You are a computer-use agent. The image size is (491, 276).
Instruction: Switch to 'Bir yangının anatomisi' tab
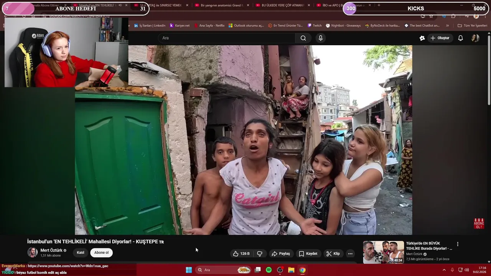(219, 5)
